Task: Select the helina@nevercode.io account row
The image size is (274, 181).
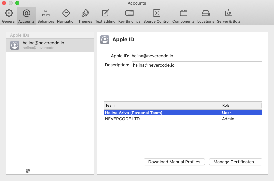Action: click(x=50, y=45)
